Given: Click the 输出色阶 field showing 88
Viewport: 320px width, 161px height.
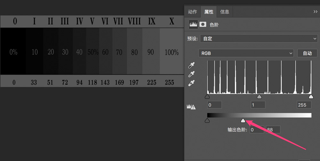Looking at the screenshot, I should tap(273, 130).
